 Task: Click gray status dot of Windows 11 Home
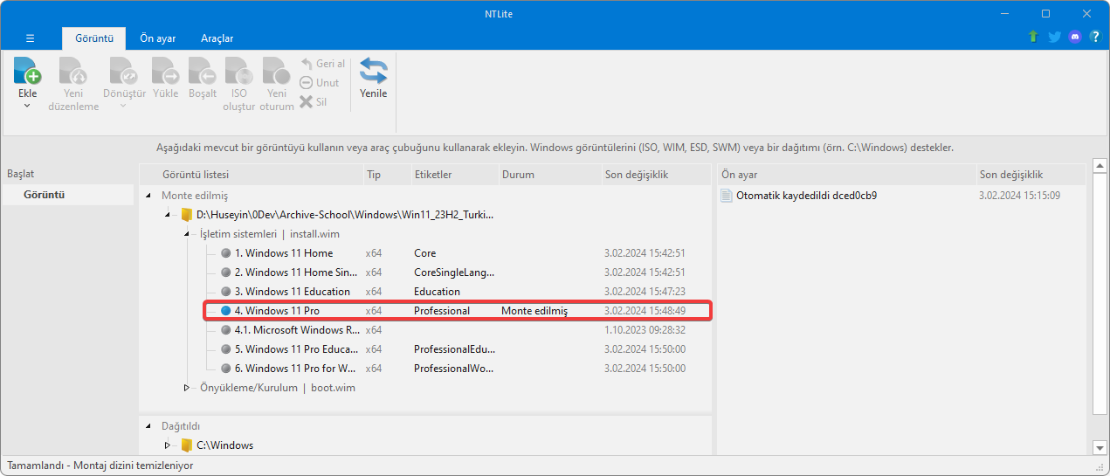click(x=226, y=253)
